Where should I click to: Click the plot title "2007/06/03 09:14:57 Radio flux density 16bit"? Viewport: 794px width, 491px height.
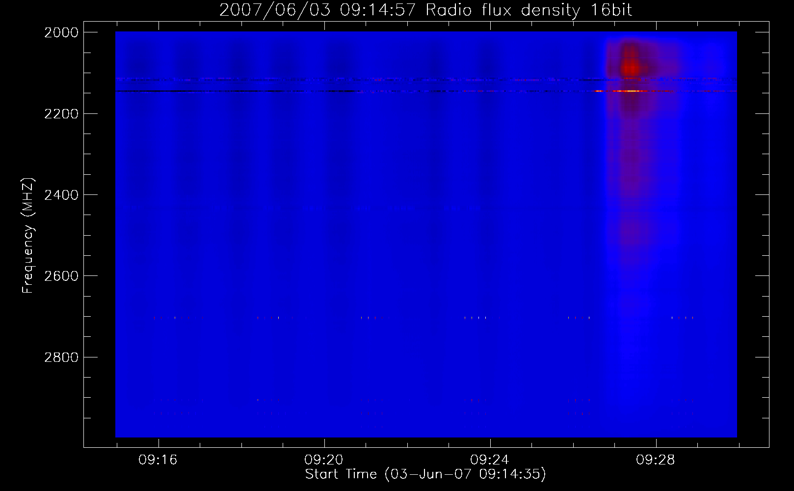[425, 10]
